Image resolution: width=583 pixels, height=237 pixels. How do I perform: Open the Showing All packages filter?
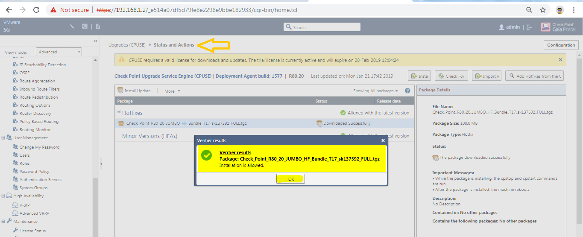[x=375, y=91]
